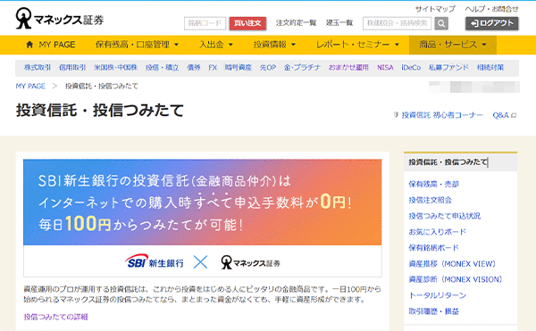Open 投信つみたての詳細 link

tap(55, 317)
